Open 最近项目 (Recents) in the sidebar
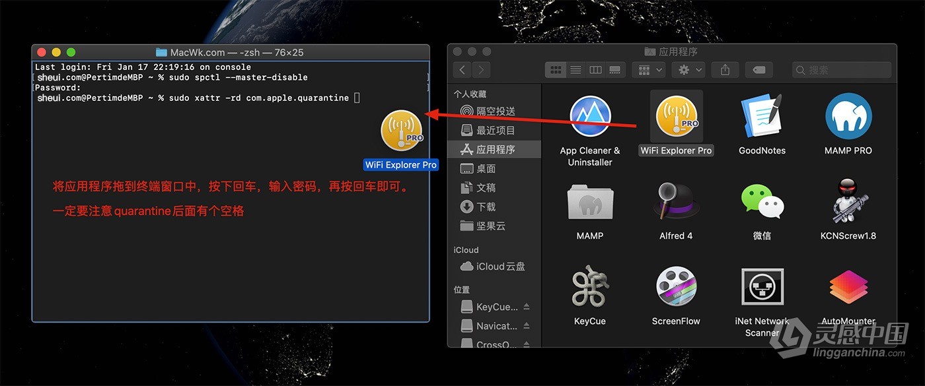The image size is (925, 386). [494, 131]
